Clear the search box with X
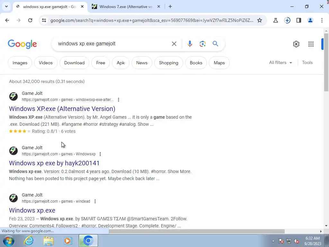This screenshot has width=329, height=247. [x=174, y=44]
